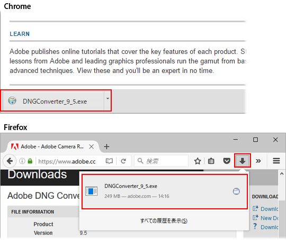This screenshot has width=286, height=240.
Task: Maximize the Firefox window
Action: (x=255, y=140)
